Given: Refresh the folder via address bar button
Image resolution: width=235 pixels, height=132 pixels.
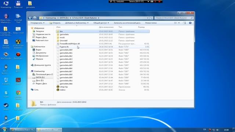Looking at the screenshot, I should (151, 18).
